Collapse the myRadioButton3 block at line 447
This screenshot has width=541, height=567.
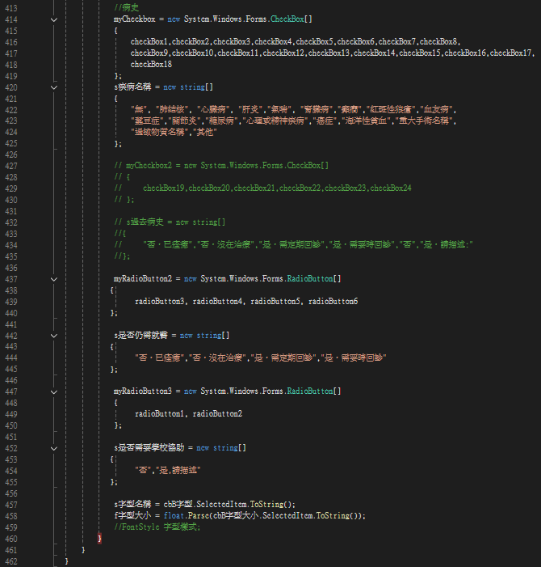point(54,391)
